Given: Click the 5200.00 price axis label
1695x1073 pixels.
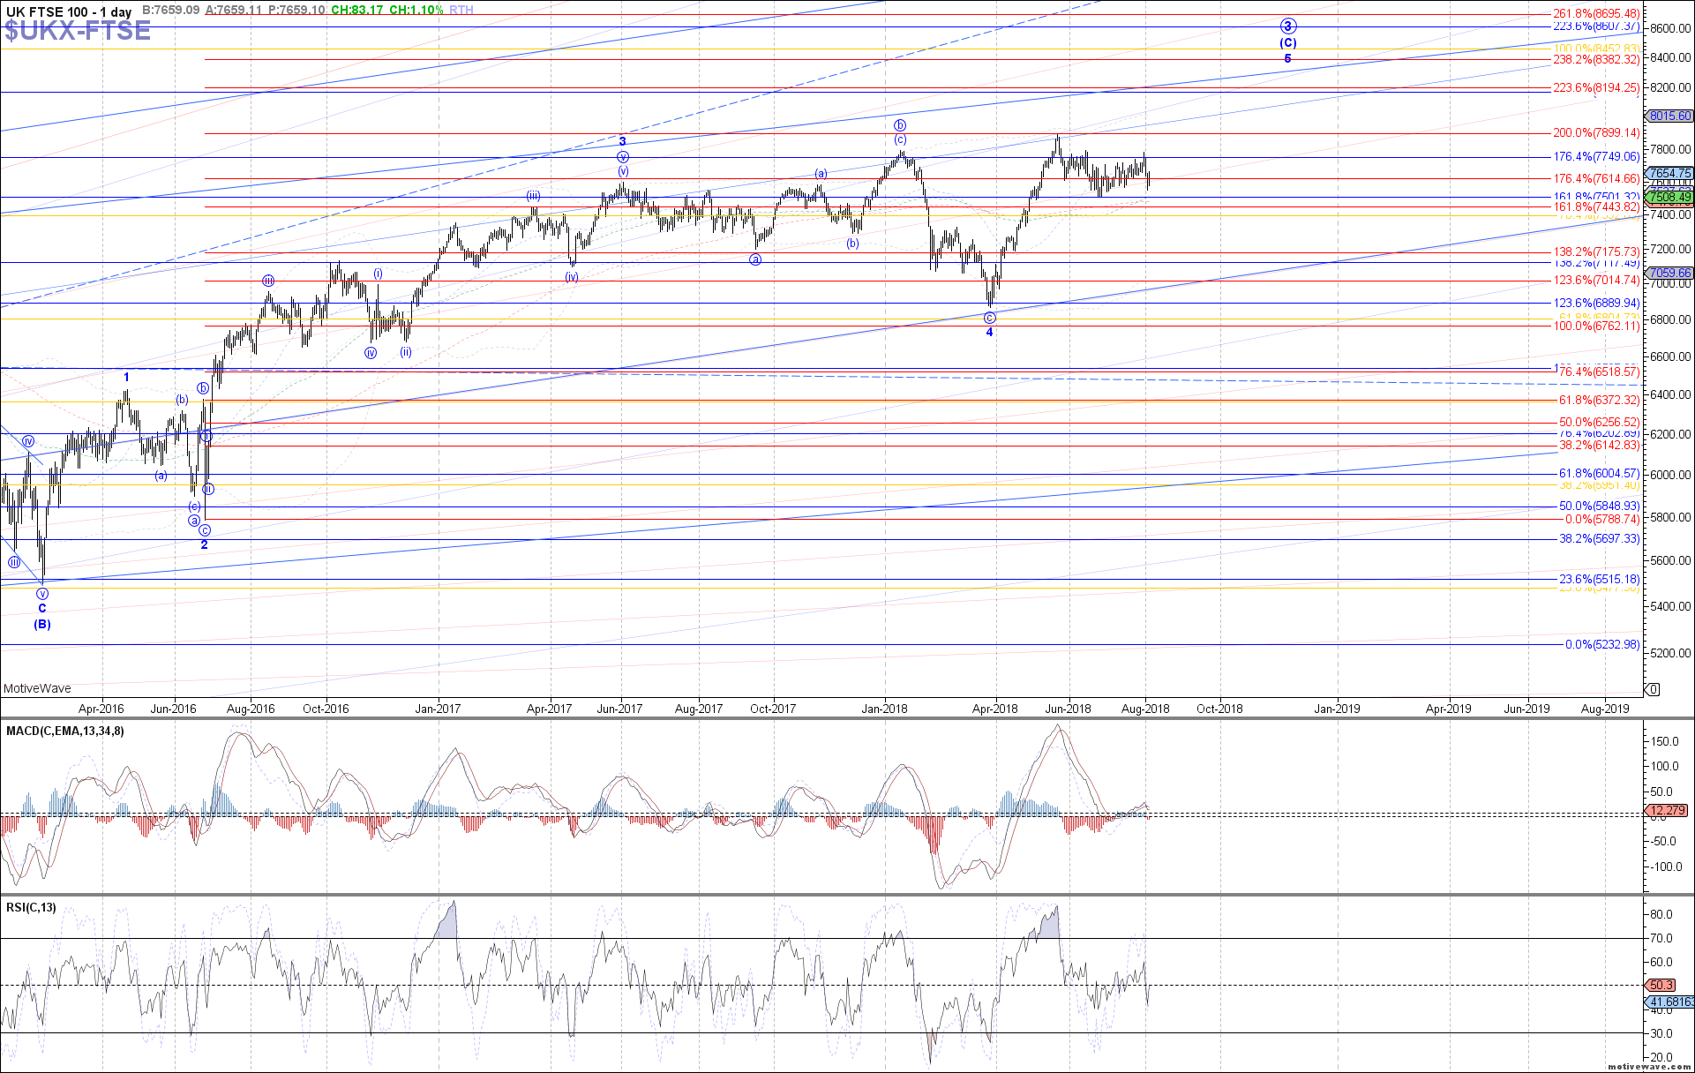Looking at the screenshot, I should (1670, 654).
